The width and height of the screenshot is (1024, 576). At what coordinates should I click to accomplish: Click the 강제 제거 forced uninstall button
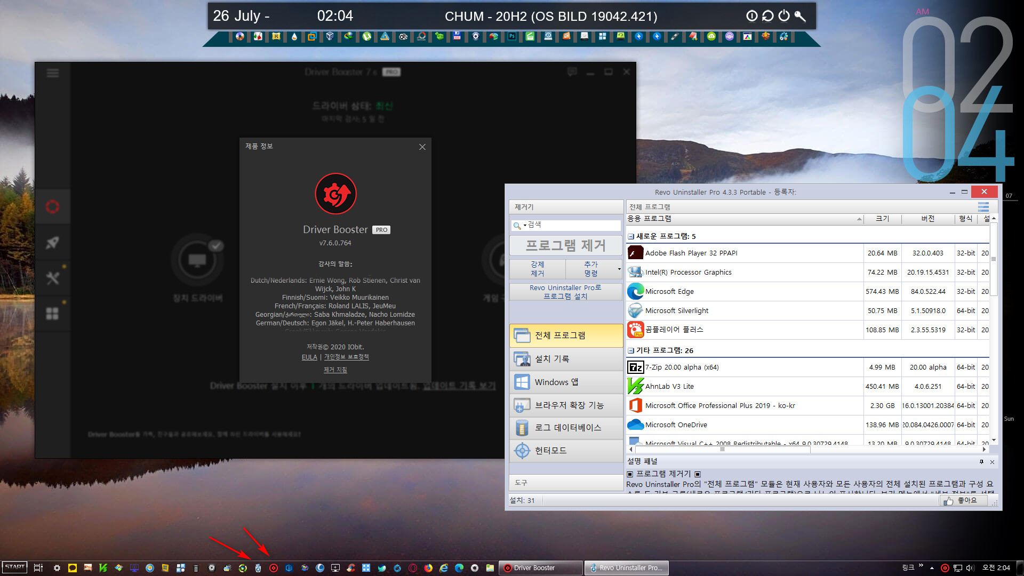[x=537, y=269]
